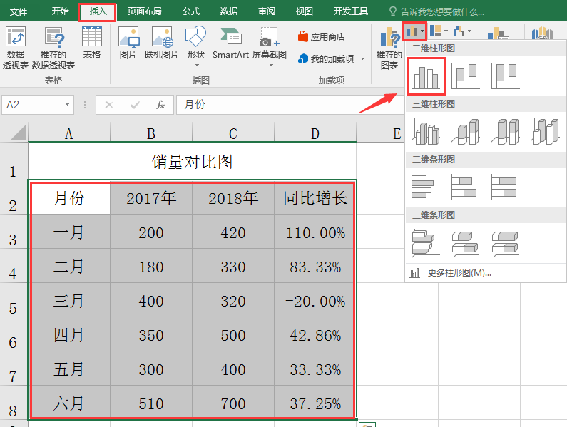Click cell with value 110.00%
This screenshot has height=427, width=567.
(315, 232)
